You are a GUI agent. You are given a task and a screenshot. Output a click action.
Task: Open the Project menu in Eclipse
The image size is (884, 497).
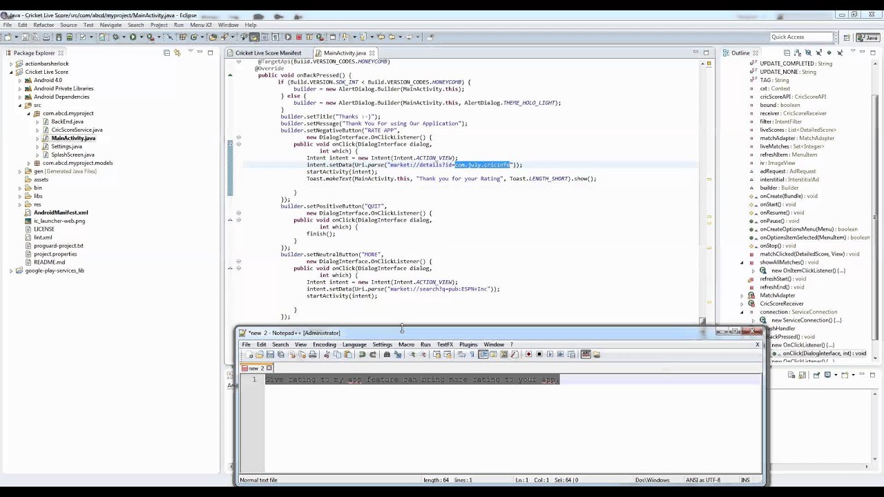pos(159,25)
